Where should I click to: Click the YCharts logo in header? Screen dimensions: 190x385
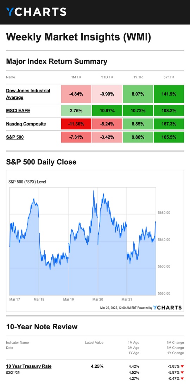(36, 12)
